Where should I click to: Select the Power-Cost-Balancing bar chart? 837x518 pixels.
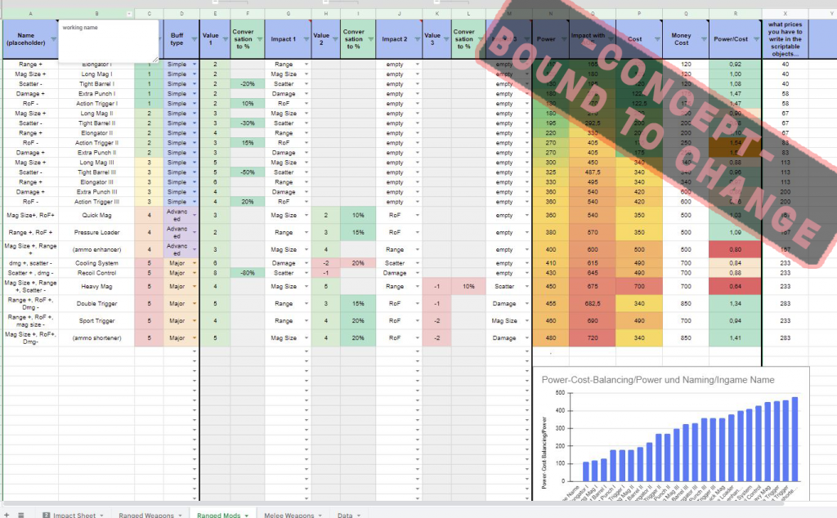tap(670, 433)
